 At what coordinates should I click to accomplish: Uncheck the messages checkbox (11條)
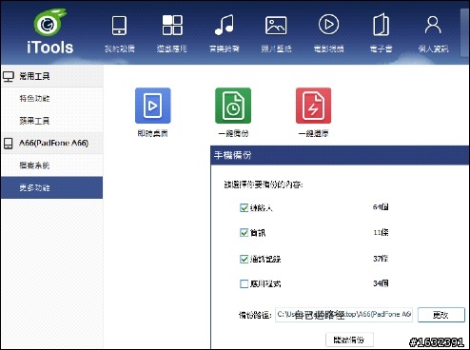tap(244, 233)
